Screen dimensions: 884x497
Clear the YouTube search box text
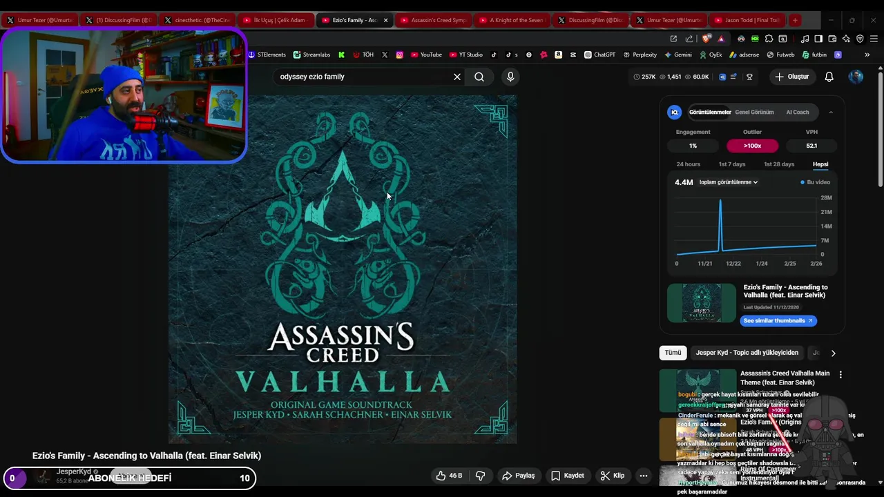pyautogui.click(x=457, y=77)
